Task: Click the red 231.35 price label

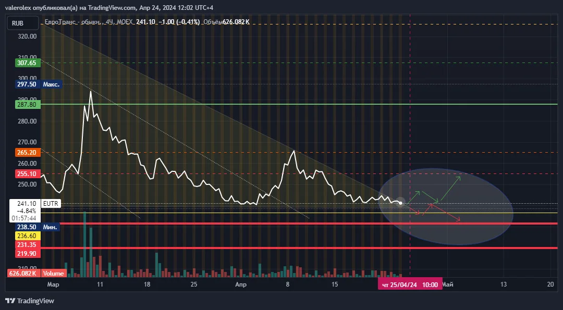Action: point(27,245)
